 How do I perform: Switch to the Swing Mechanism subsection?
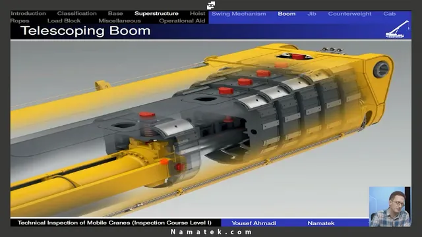(x=239, y=14)
